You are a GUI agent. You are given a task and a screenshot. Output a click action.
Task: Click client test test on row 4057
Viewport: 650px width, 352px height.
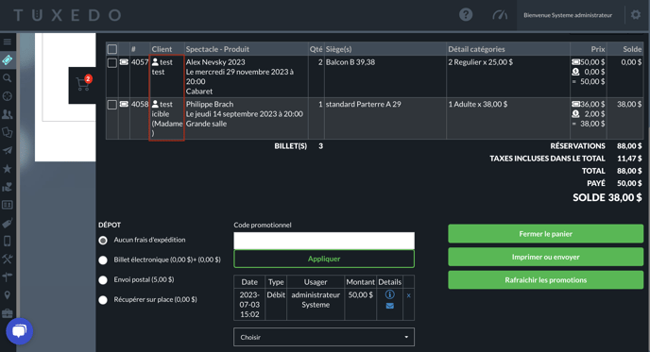pos(162,67)
